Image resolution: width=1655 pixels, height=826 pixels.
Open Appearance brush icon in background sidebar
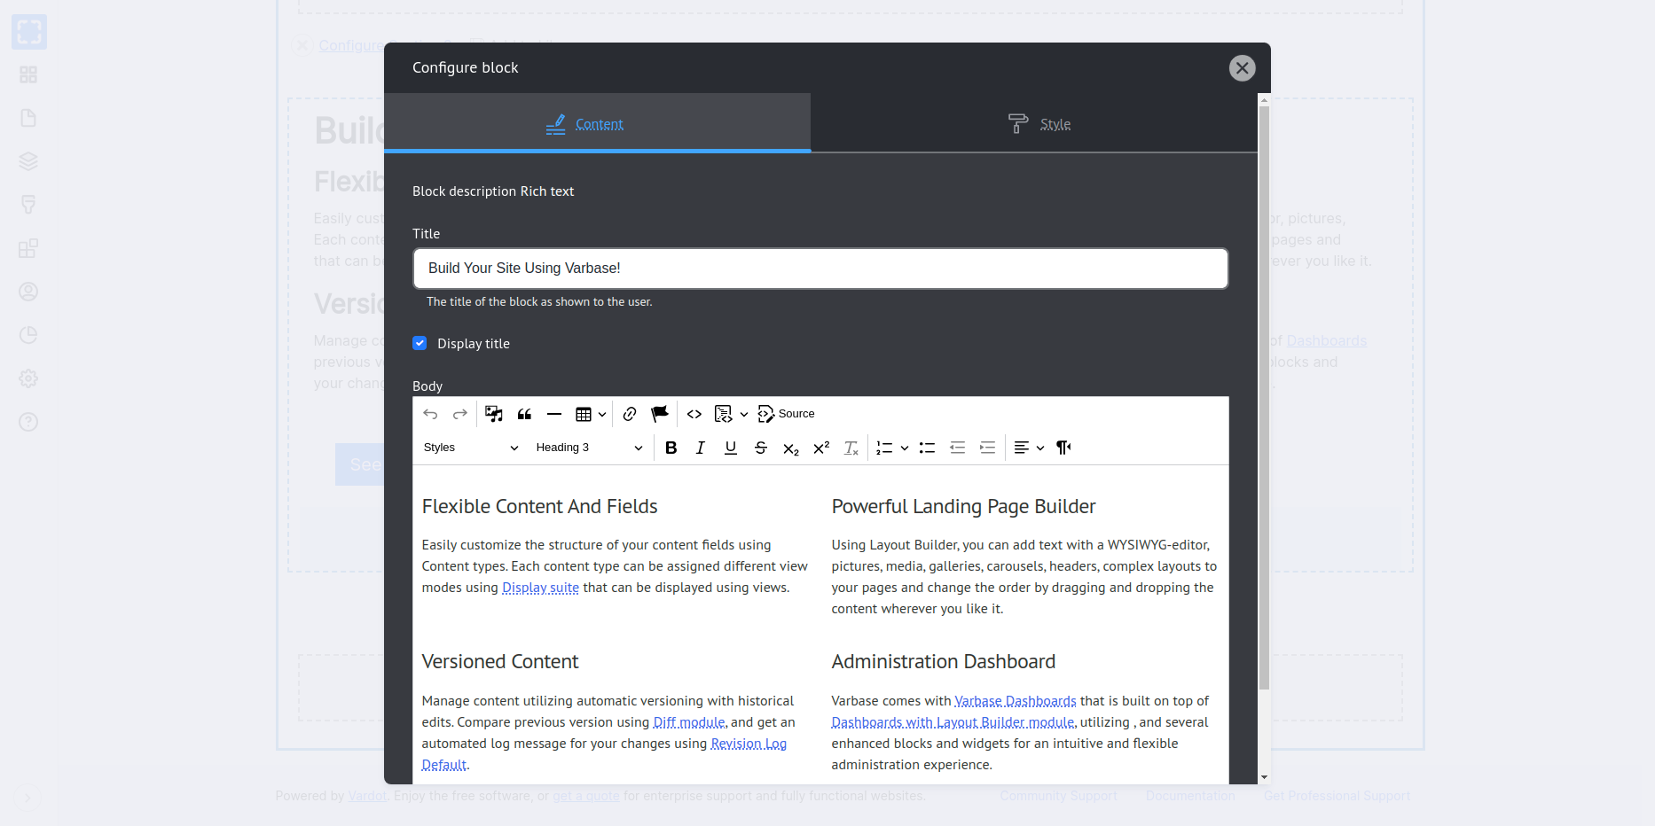tap(28, 205)
